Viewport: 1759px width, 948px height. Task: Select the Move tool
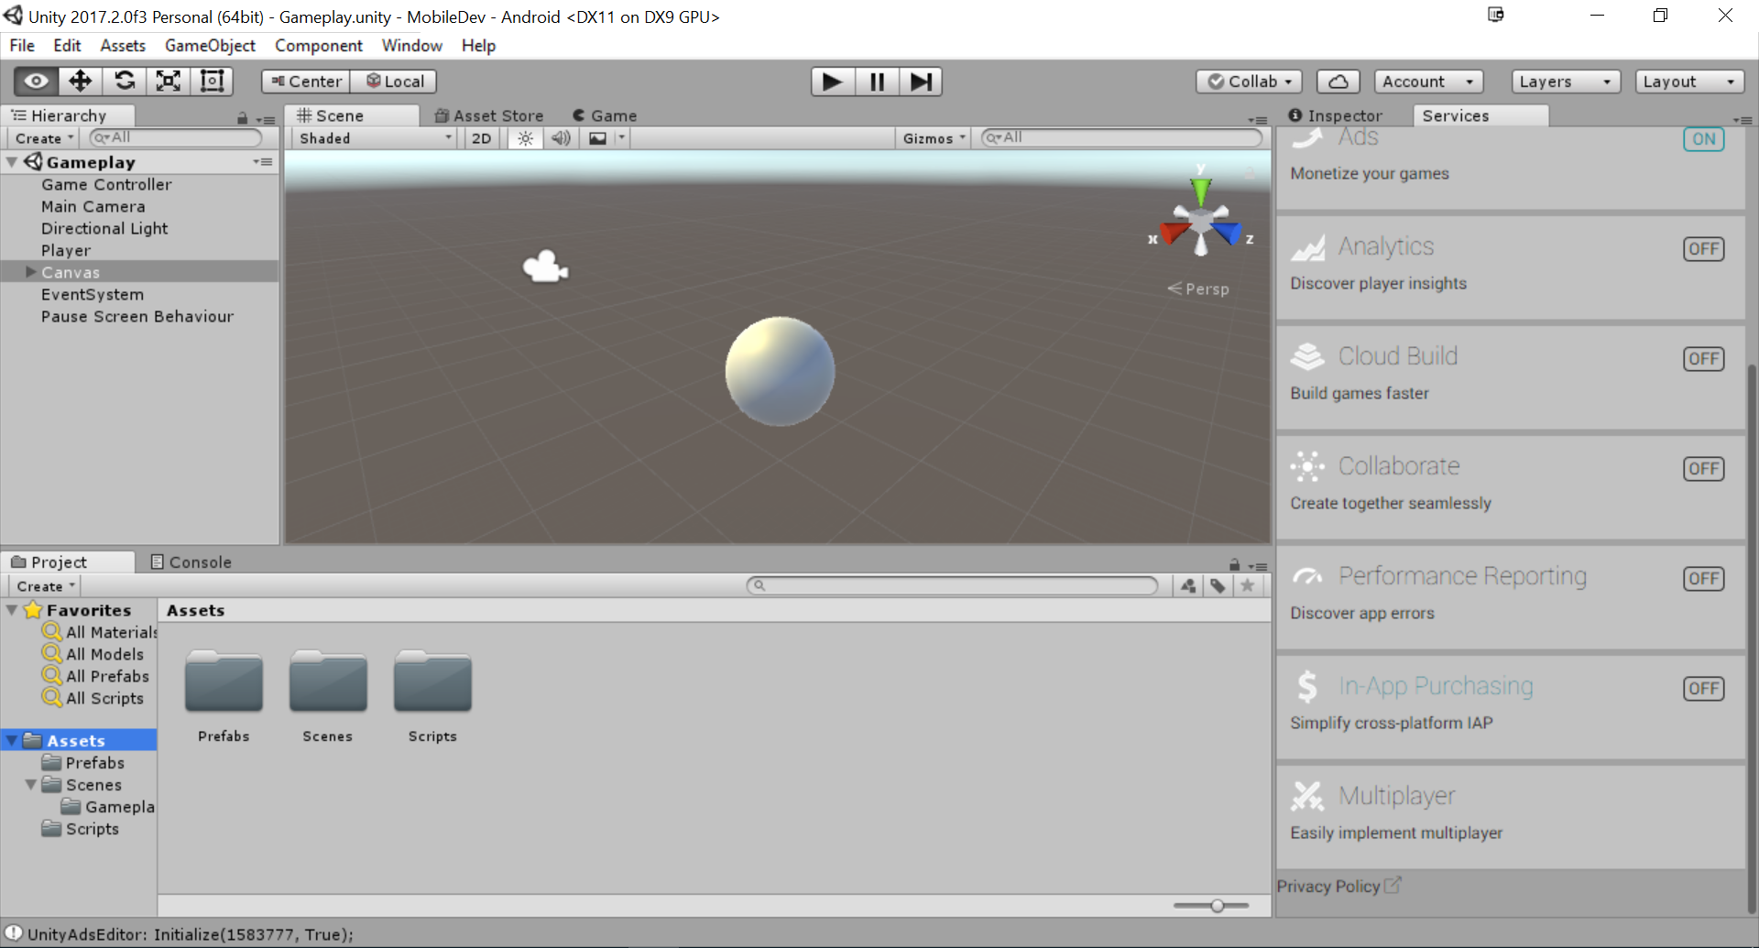click(x=81, y=82)
